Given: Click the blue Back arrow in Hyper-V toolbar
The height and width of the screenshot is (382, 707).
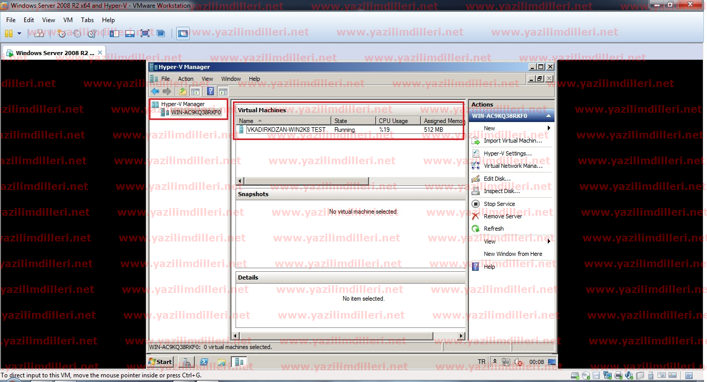Looking at the screenshot, I should 155,92.
